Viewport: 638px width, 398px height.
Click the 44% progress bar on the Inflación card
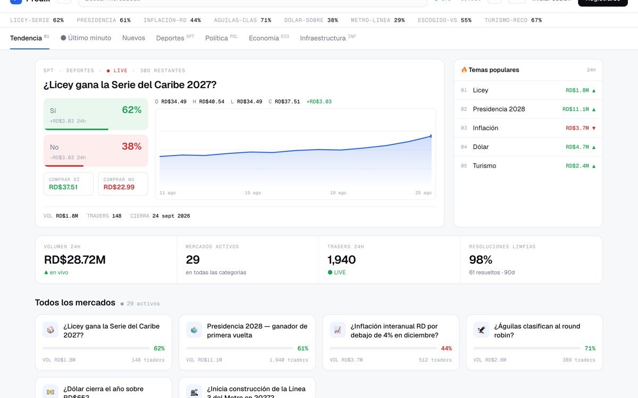pos(383,348)
